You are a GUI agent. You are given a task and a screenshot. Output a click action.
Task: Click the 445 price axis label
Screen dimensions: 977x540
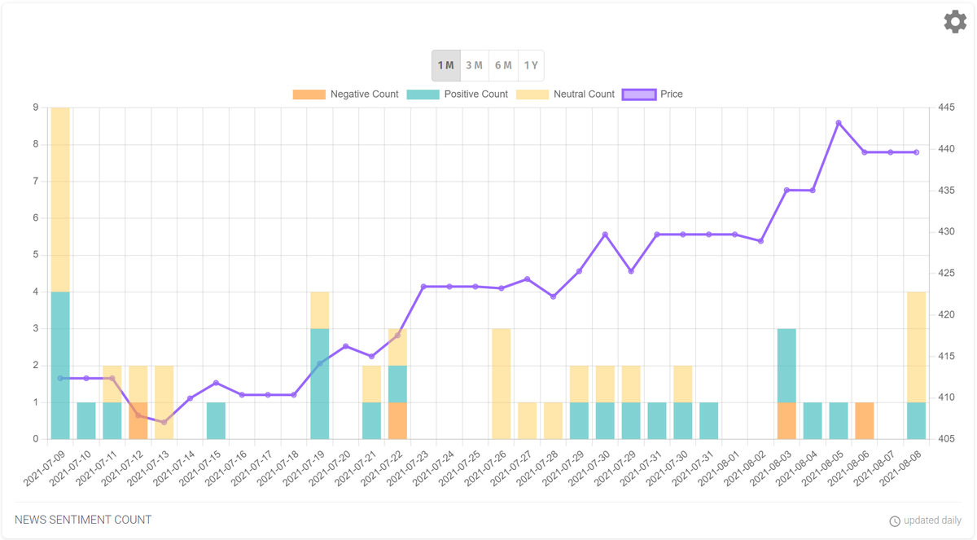pyautogui.click(x=946, y=108)
